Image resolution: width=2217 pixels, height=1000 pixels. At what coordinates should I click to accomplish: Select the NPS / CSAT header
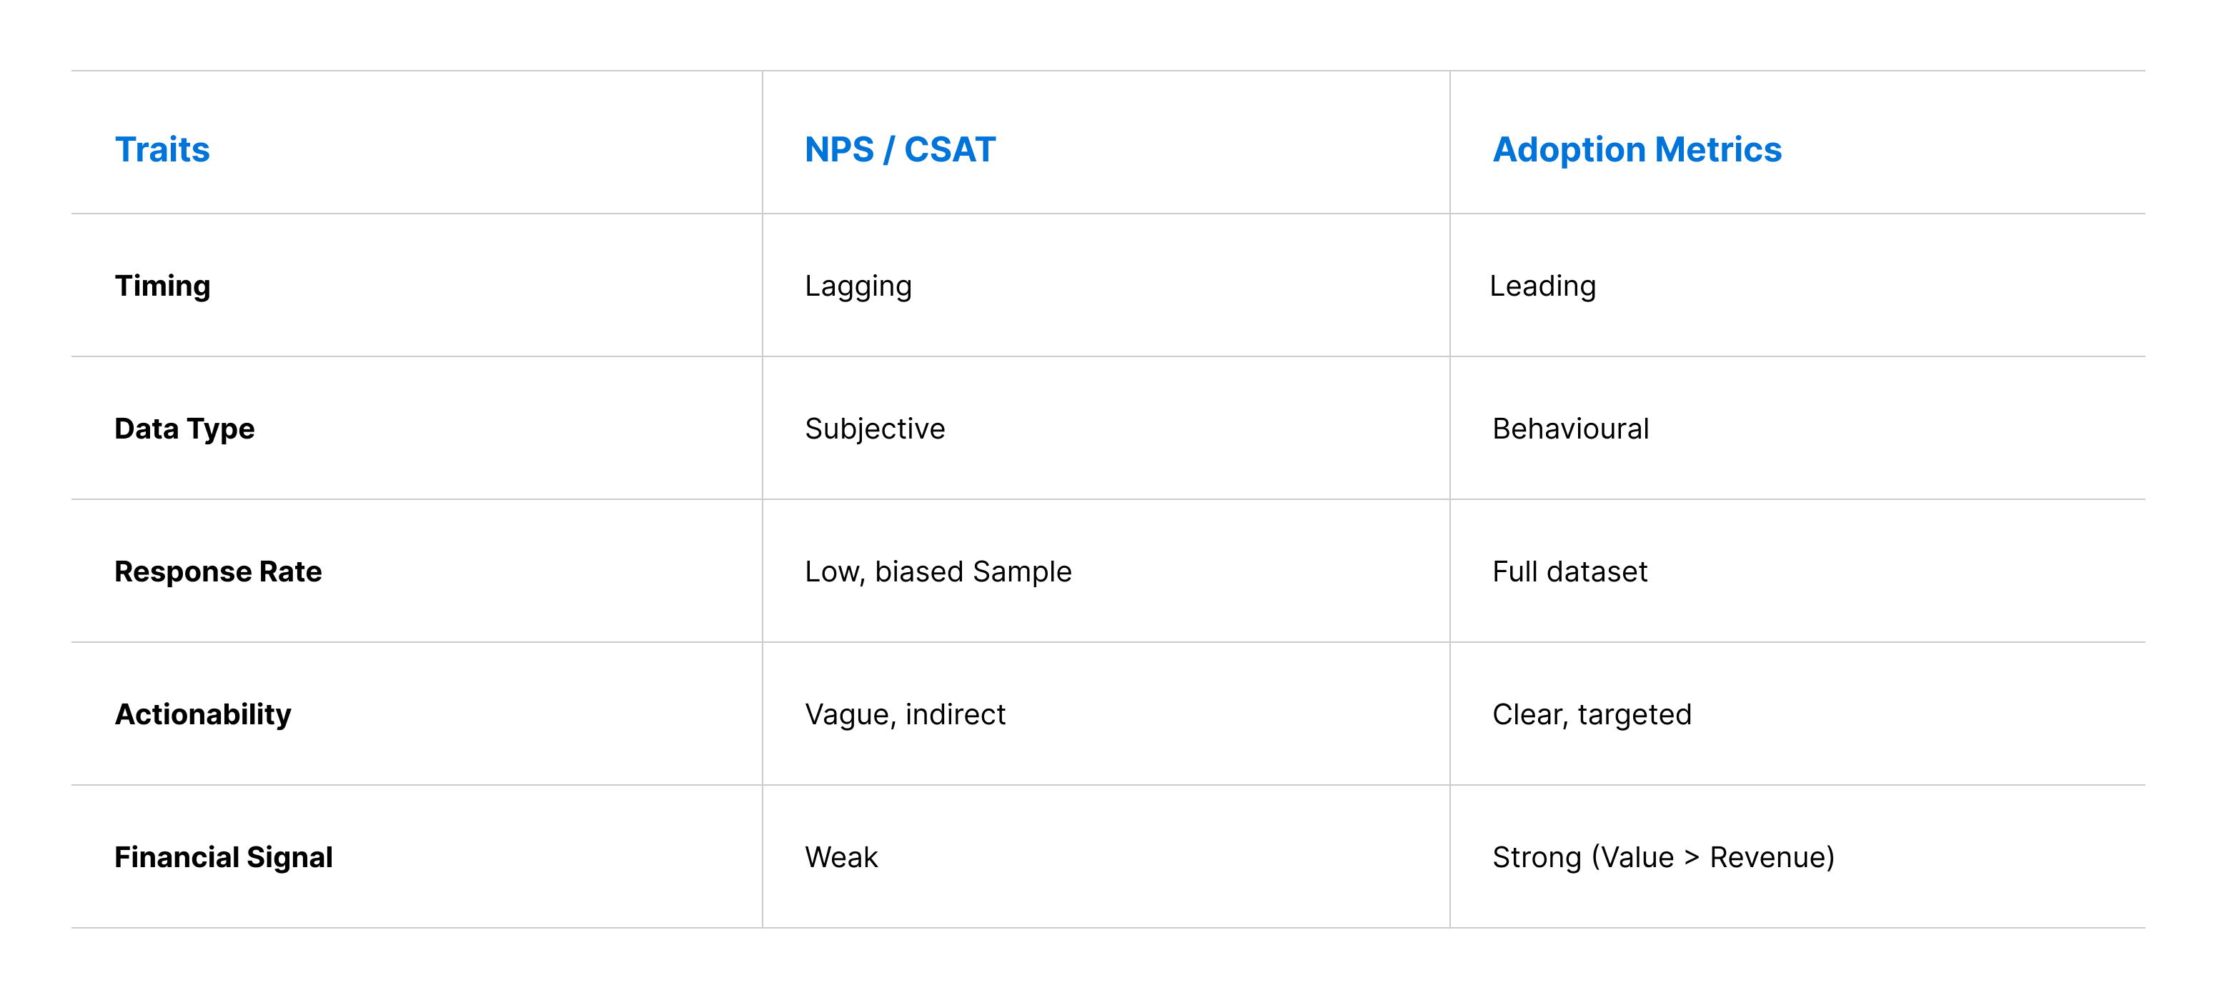pos(899,149)
